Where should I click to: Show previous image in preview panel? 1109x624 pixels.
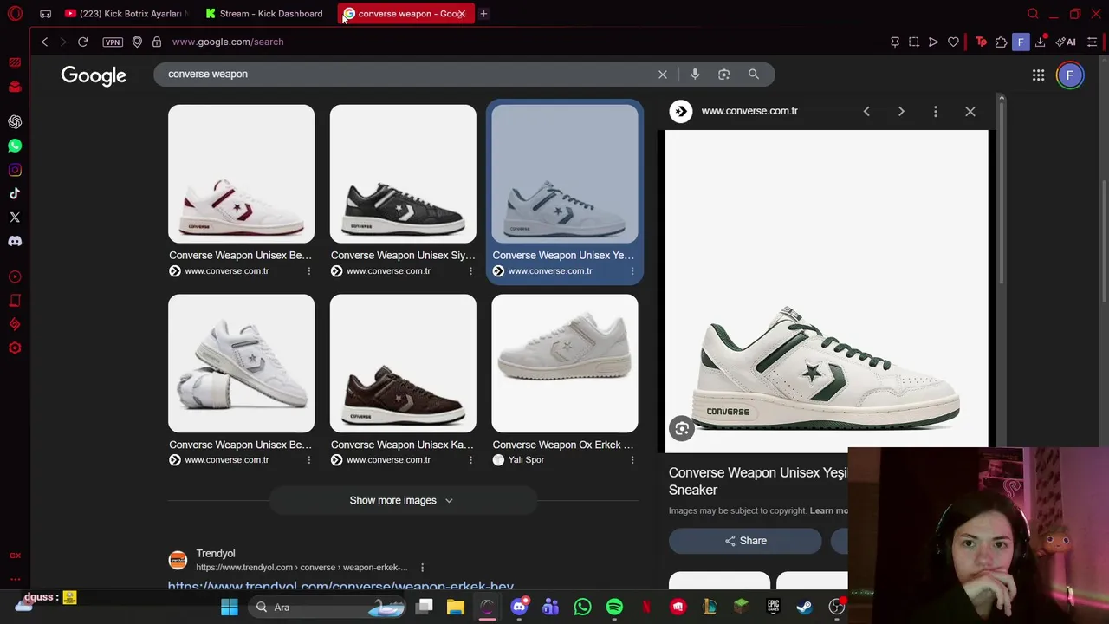pyautogui.click(x=866, y=111)
